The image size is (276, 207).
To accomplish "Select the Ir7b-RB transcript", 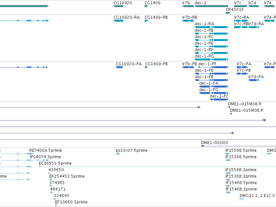I will [x=188, y=21].
